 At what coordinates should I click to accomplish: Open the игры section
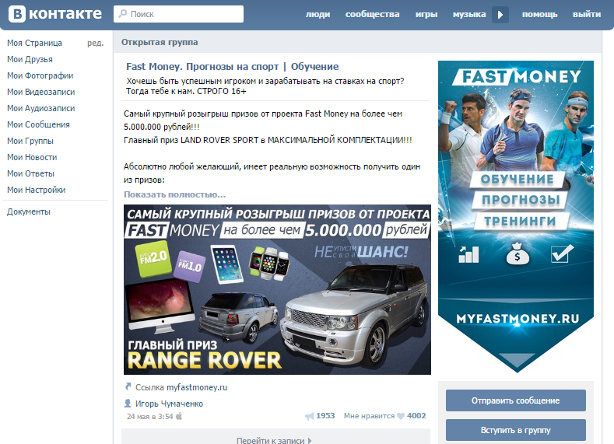point(426,15)
